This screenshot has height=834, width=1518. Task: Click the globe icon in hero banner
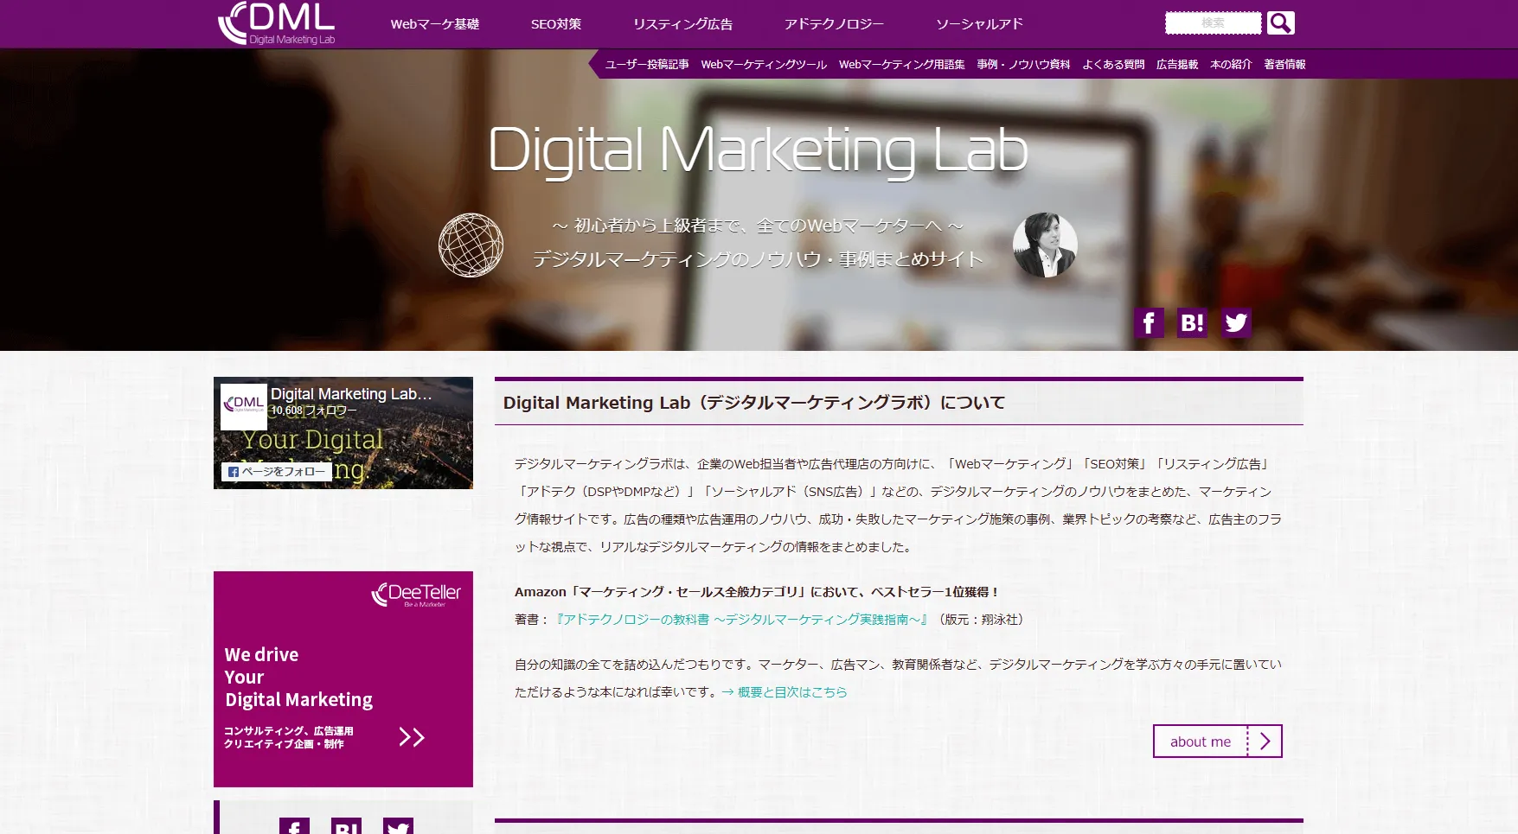pyautogui.click(x=471, y=245)
